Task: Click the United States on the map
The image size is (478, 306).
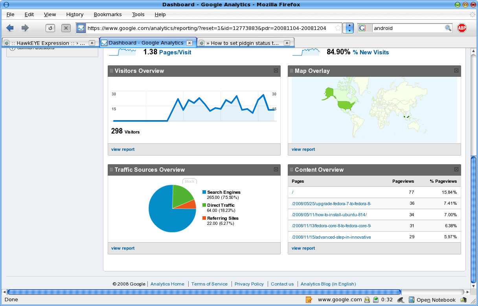Action: [x=346, y=105]
